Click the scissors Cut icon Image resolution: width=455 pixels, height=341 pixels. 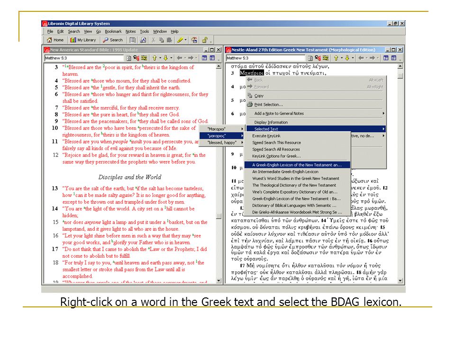[154, 40]
